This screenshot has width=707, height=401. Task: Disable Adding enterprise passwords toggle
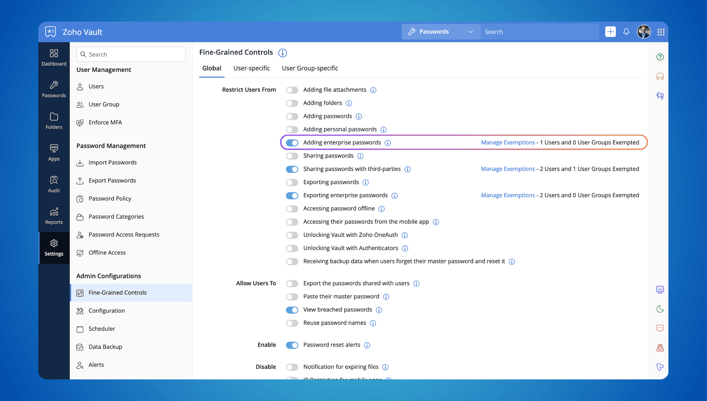(292, 143)
